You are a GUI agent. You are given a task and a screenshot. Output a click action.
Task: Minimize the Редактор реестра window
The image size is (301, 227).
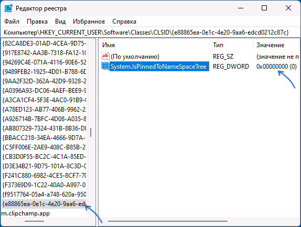241,8
